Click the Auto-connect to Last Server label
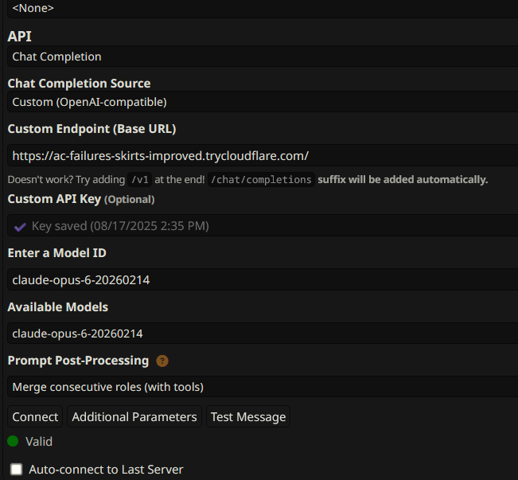518x480 pixels. click(x=106, y=470)
